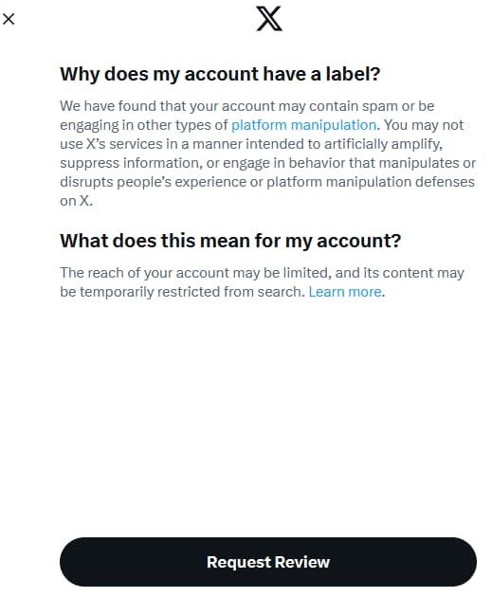Select the 'What does this mean for my account?' heading

[230, 241]
